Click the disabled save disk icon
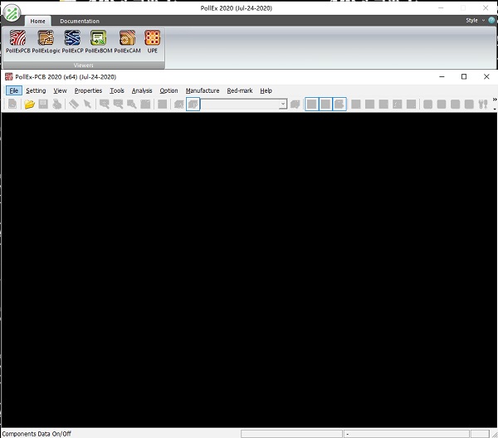The width and height of the screenshot is (498, 438). (43, 105)
